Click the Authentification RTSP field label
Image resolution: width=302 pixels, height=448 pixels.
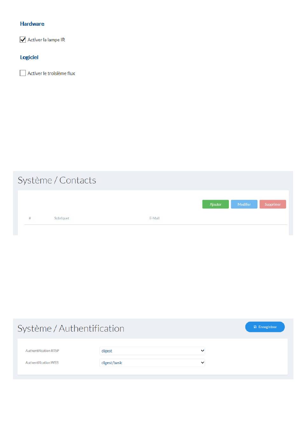point(42,351)
